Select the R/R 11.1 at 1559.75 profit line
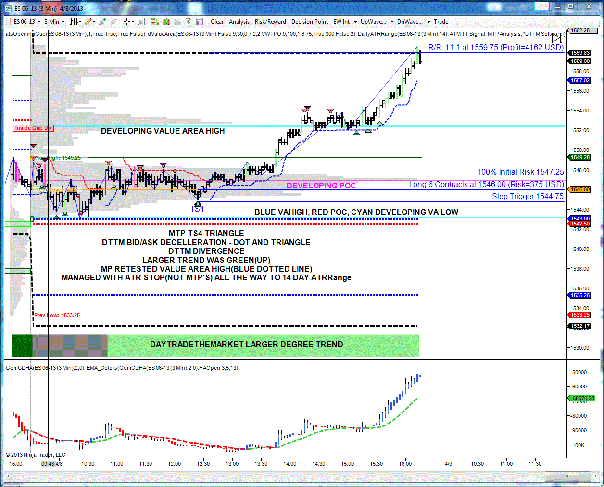The height and width of the screenshot is (487, 604). click(x=496, y=47)
